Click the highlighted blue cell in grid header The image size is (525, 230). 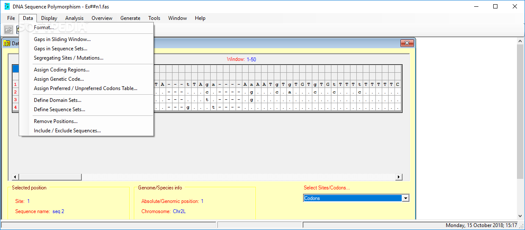tap(16, 69)
